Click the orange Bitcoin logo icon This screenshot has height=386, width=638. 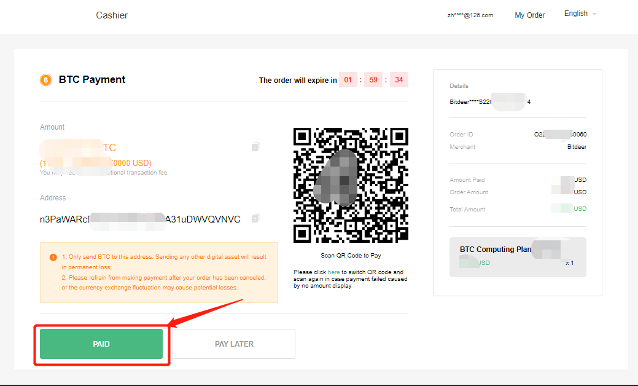coord(45,80)
